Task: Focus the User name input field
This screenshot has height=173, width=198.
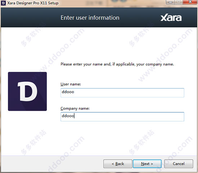Action: 122,93
